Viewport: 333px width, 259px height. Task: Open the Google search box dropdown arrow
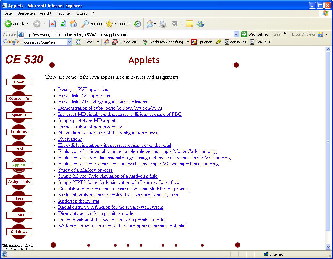(x=69, y=42)
